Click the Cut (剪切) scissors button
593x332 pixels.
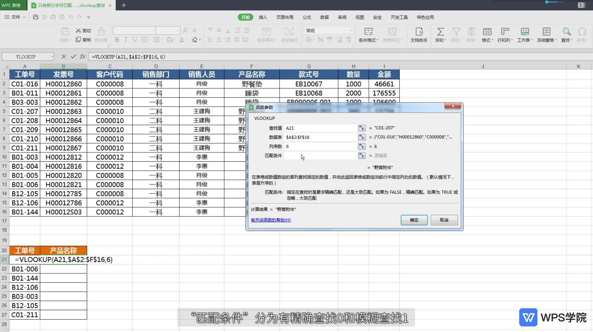click(83, 30)
